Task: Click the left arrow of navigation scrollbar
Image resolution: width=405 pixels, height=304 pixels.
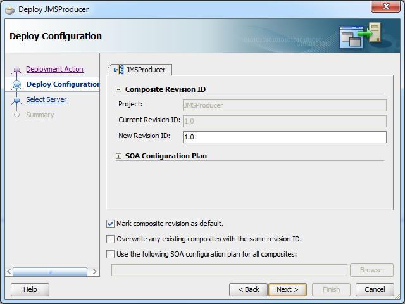Action: point(9,272)
